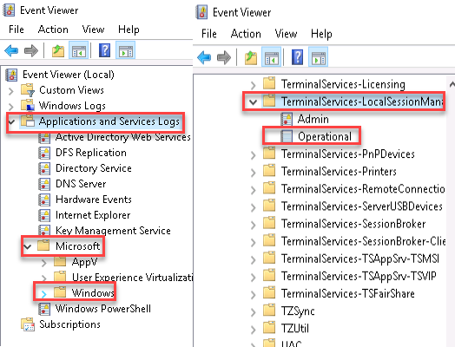Click scroll-up arrow in right tree pane
The height and width of the screenshot is (347, 455).
pos(452,85)
